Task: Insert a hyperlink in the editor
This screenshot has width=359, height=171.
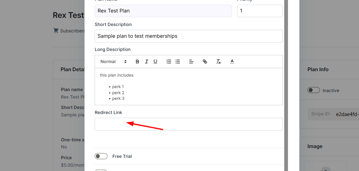Action: coord(205,61)
